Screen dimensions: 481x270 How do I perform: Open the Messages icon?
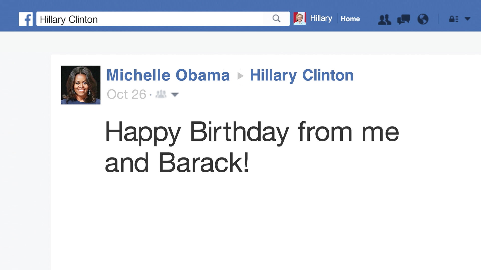[404, 19]
